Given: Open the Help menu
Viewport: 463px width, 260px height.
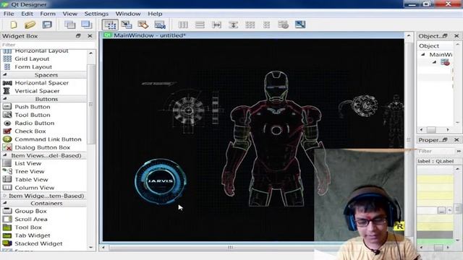Looking at the screenshot, I should point(155,14).
